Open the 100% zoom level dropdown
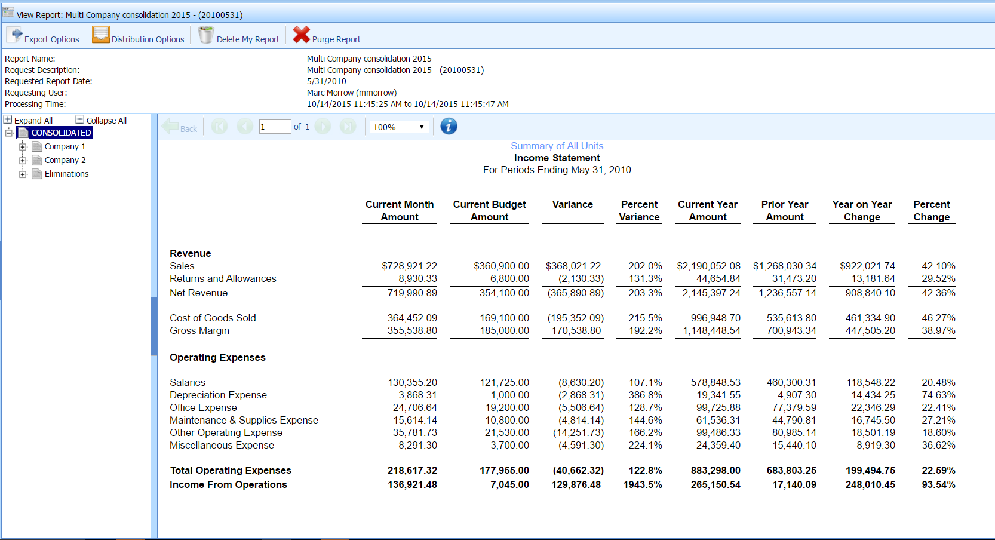 click(x=399, y=127)
